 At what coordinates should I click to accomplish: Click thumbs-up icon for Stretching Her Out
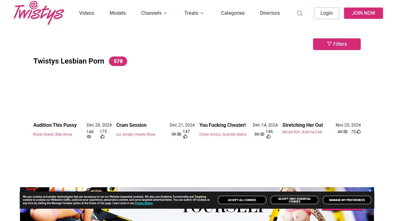point(359,132)
